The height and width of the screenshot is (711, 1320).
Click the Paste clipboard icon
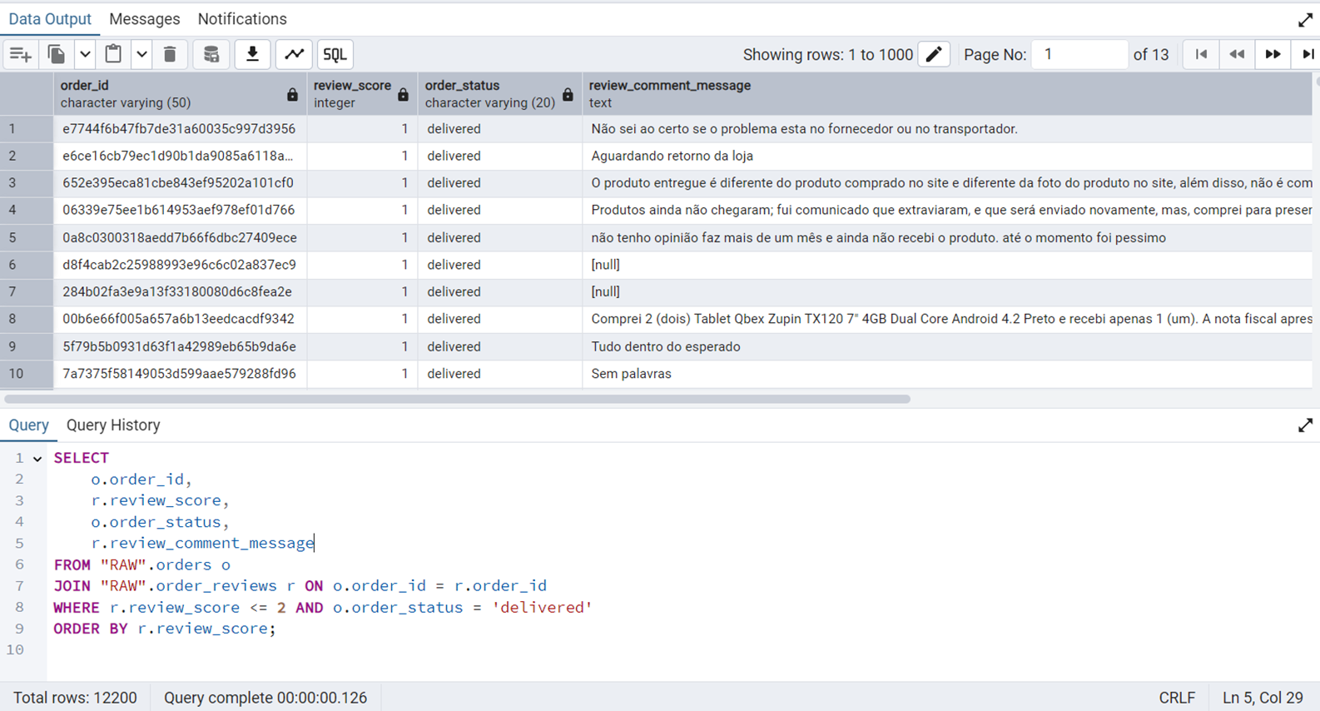pos(113,55)
